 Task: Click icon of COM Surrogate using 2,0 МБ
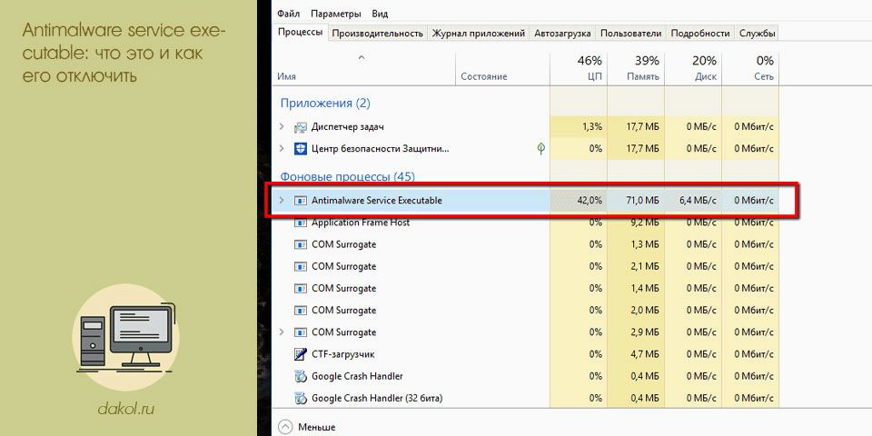301,310
